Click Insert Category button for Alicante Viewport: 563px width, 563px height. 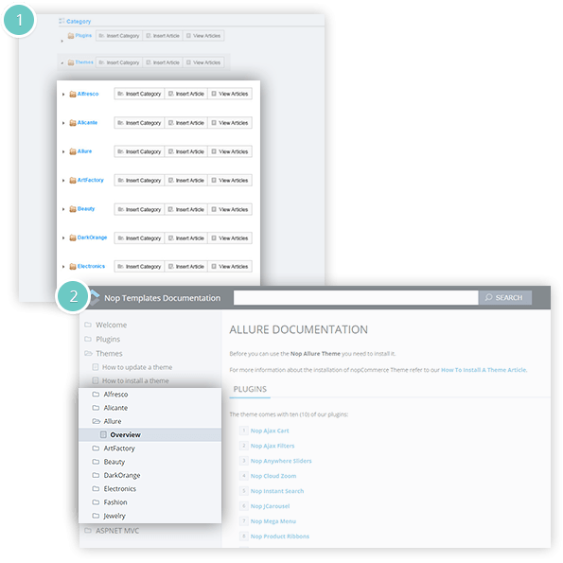(x=139, y=123)
